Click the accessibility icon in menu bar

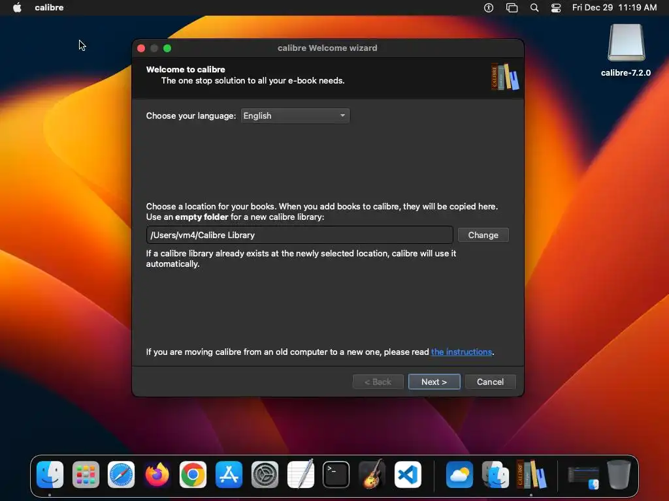pos(489,8)
